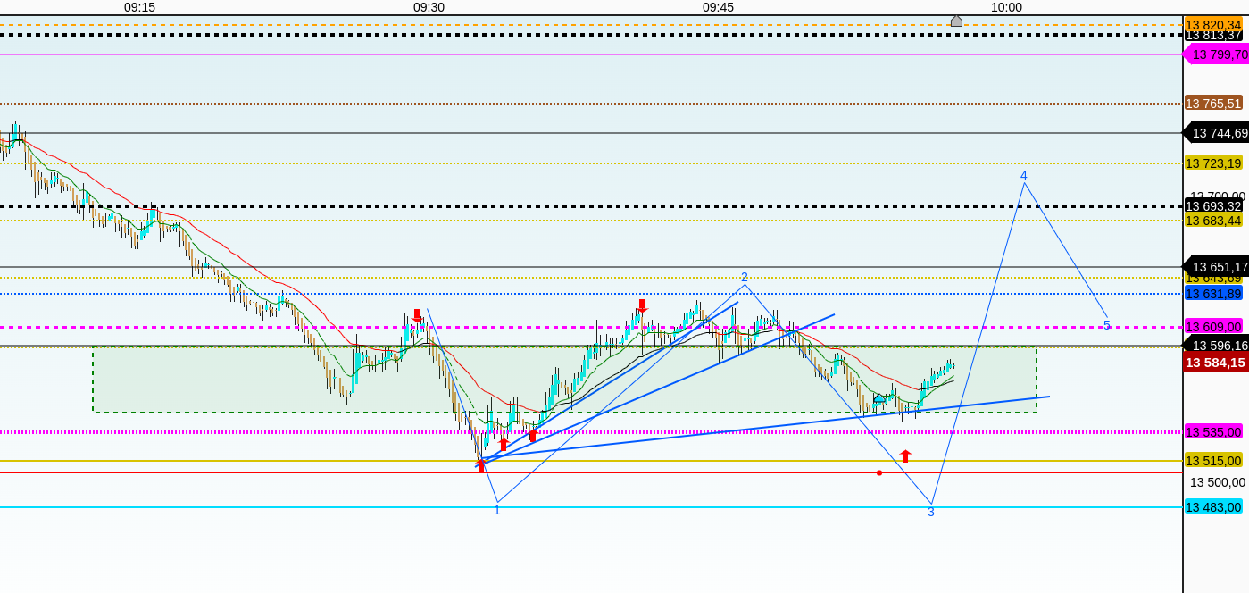Select the magenta 13 799,70 price tag
This screenshot has height=593, width=1249.
tap(1216, 54)
